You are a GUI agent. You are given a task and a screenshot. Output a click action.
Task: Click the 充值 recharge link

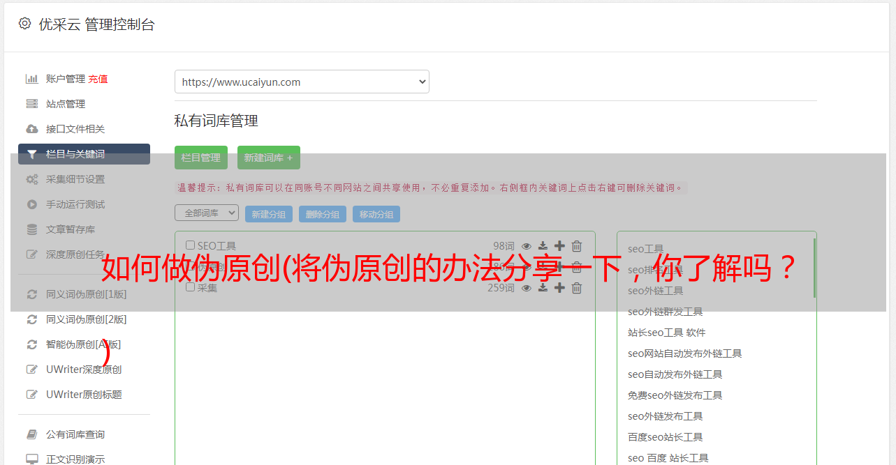pos(98,79)
